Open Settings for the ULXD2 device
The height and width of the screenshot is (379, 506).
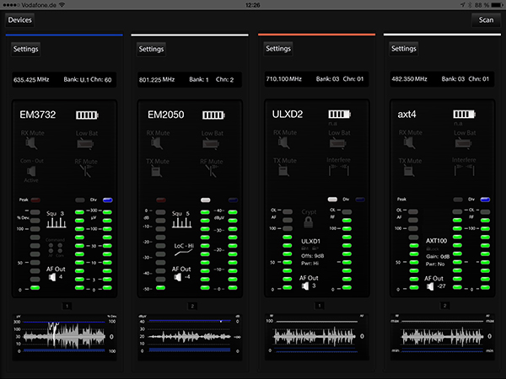[x=278, y=49]
